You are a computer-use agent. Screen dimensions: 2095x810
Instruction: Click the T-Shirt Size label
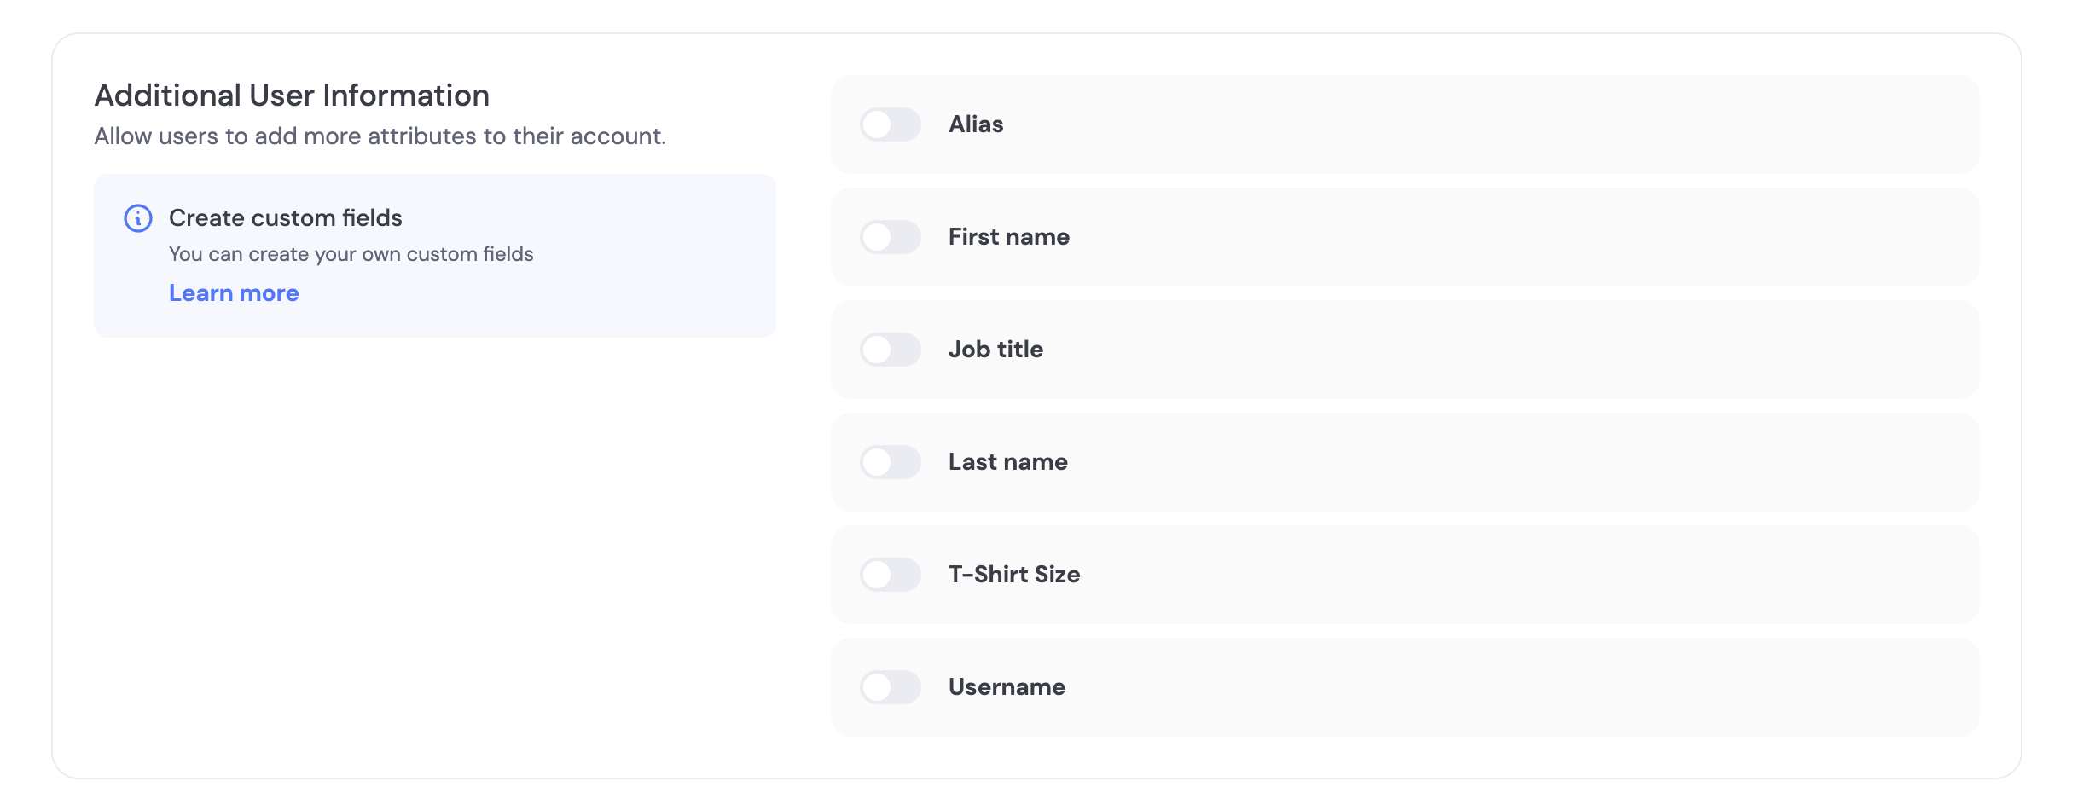(1014, 575)
